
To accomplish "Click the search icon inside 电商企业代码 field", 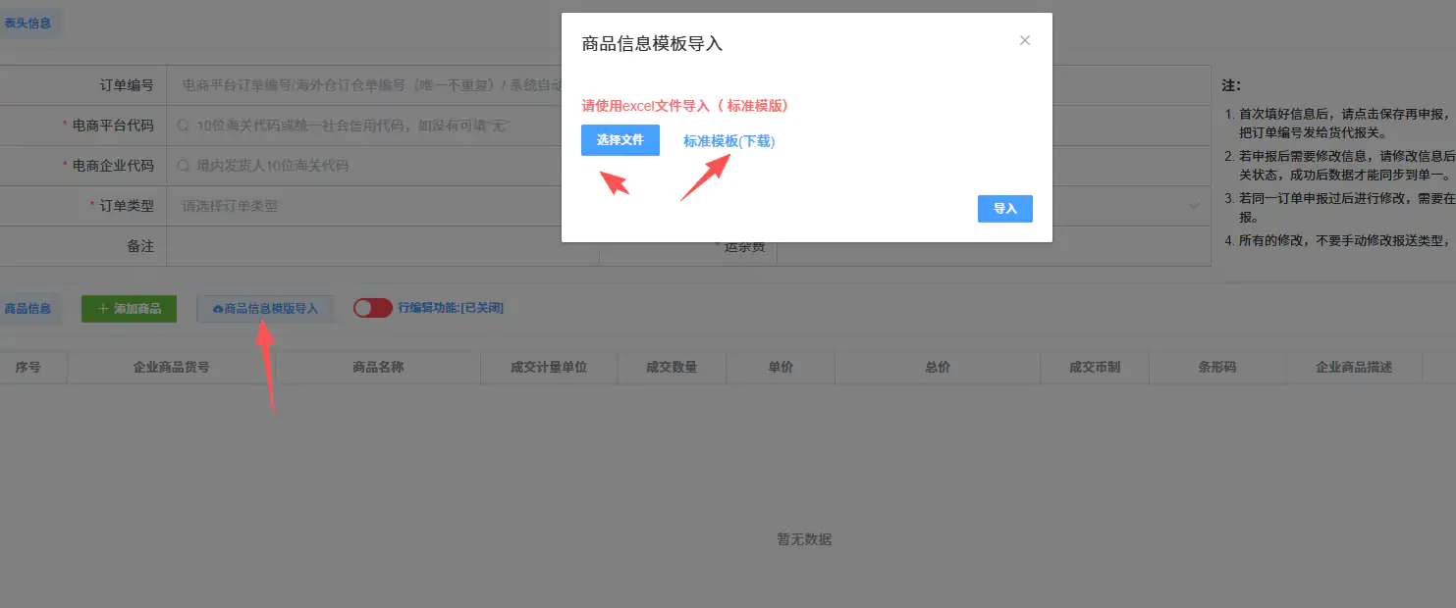I will (x=184, y=165).
